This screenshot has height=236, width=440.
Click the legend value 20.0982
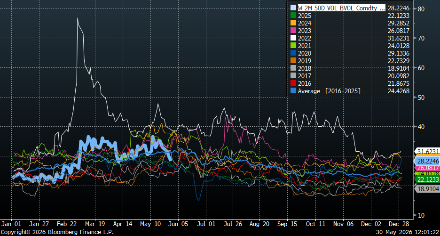pyautogui.click(x=399, y=76)
